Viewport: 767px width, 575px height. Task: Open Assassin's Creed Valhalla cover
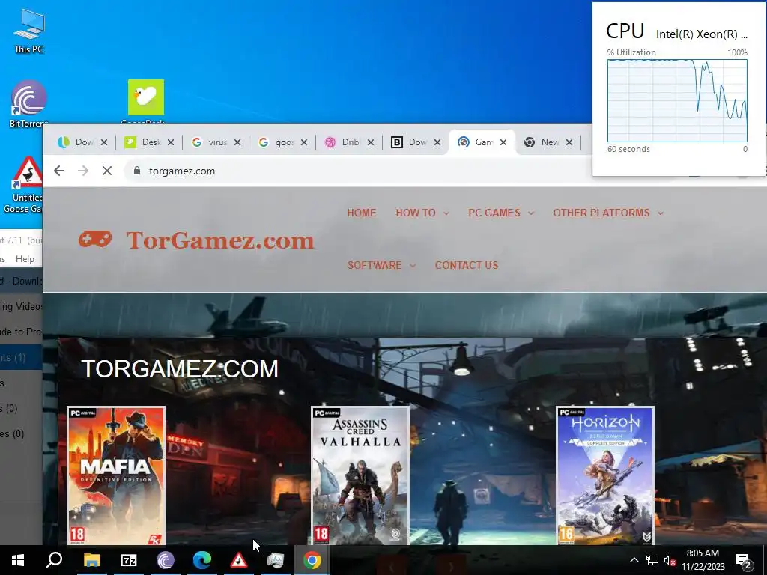pyautogui.click(x=360, y=475)
